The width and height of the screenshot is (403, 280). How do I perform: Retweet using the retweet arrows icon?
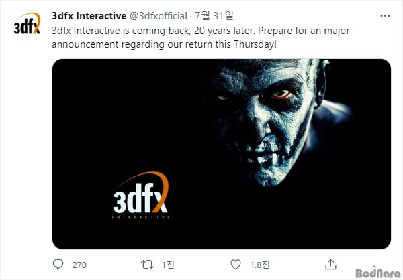[148, 264]
